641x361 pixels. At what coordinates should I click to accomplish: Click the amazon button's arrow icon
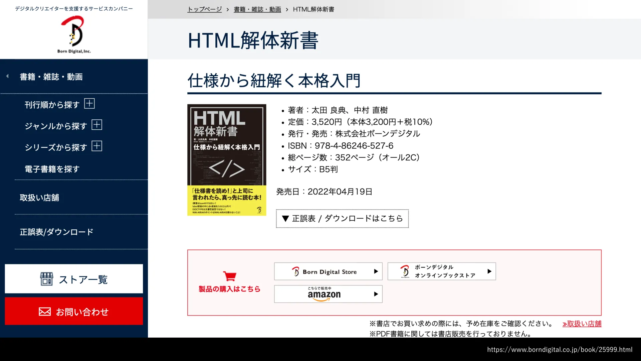376,294
